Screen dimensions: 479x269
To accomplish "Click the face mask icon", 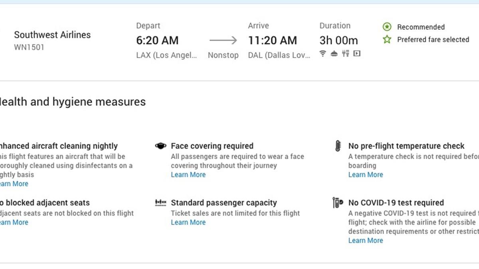I will [160, 146].
